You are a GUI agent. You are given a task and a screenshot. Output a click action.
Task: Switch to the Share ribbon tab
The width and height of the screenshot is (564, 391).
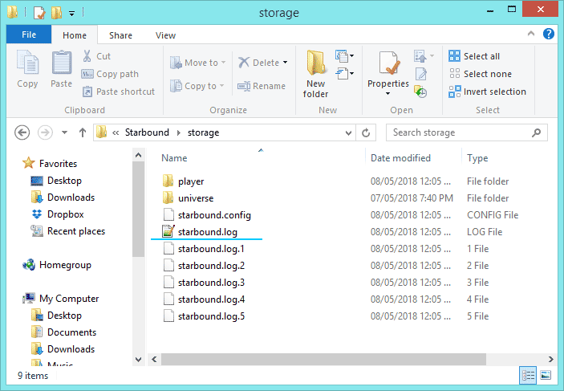pos(120,35)
